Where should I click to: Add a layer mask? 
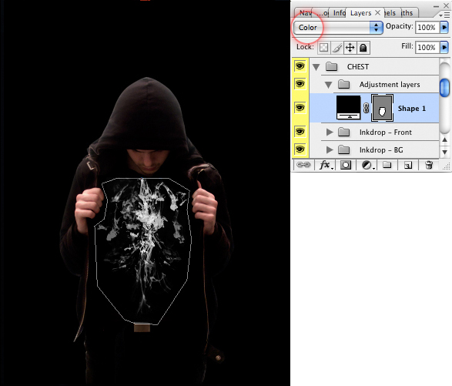[345, 165]
